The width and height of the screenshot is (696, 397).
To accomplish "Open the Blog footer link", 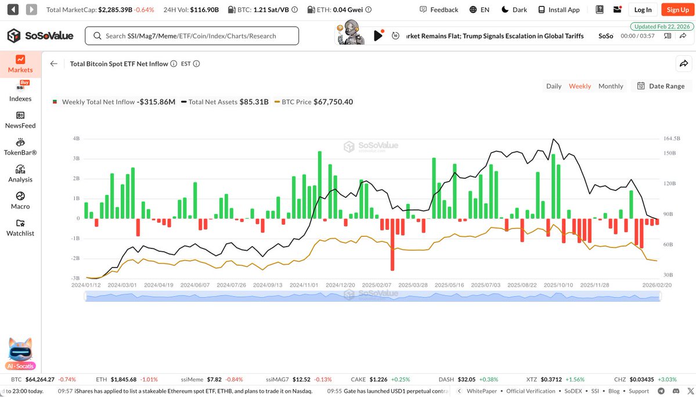I will (614, 391).
